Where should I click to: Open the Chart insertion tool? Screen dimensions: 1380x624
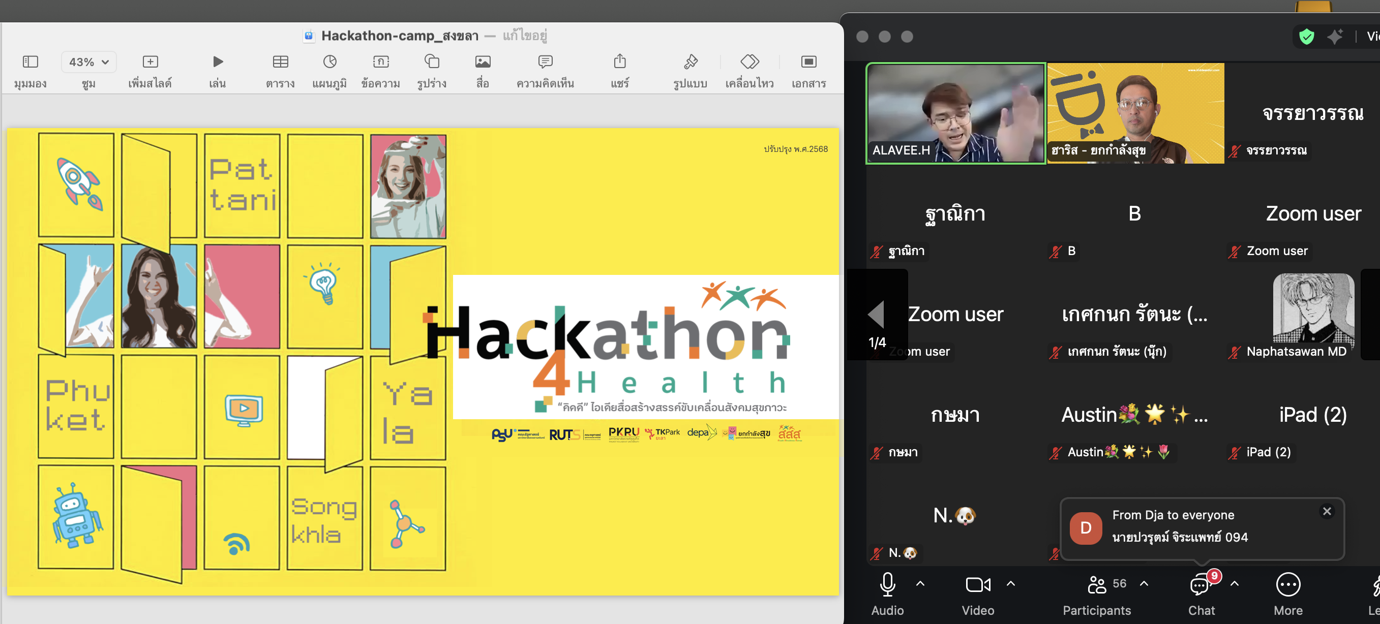coord(329,62)
